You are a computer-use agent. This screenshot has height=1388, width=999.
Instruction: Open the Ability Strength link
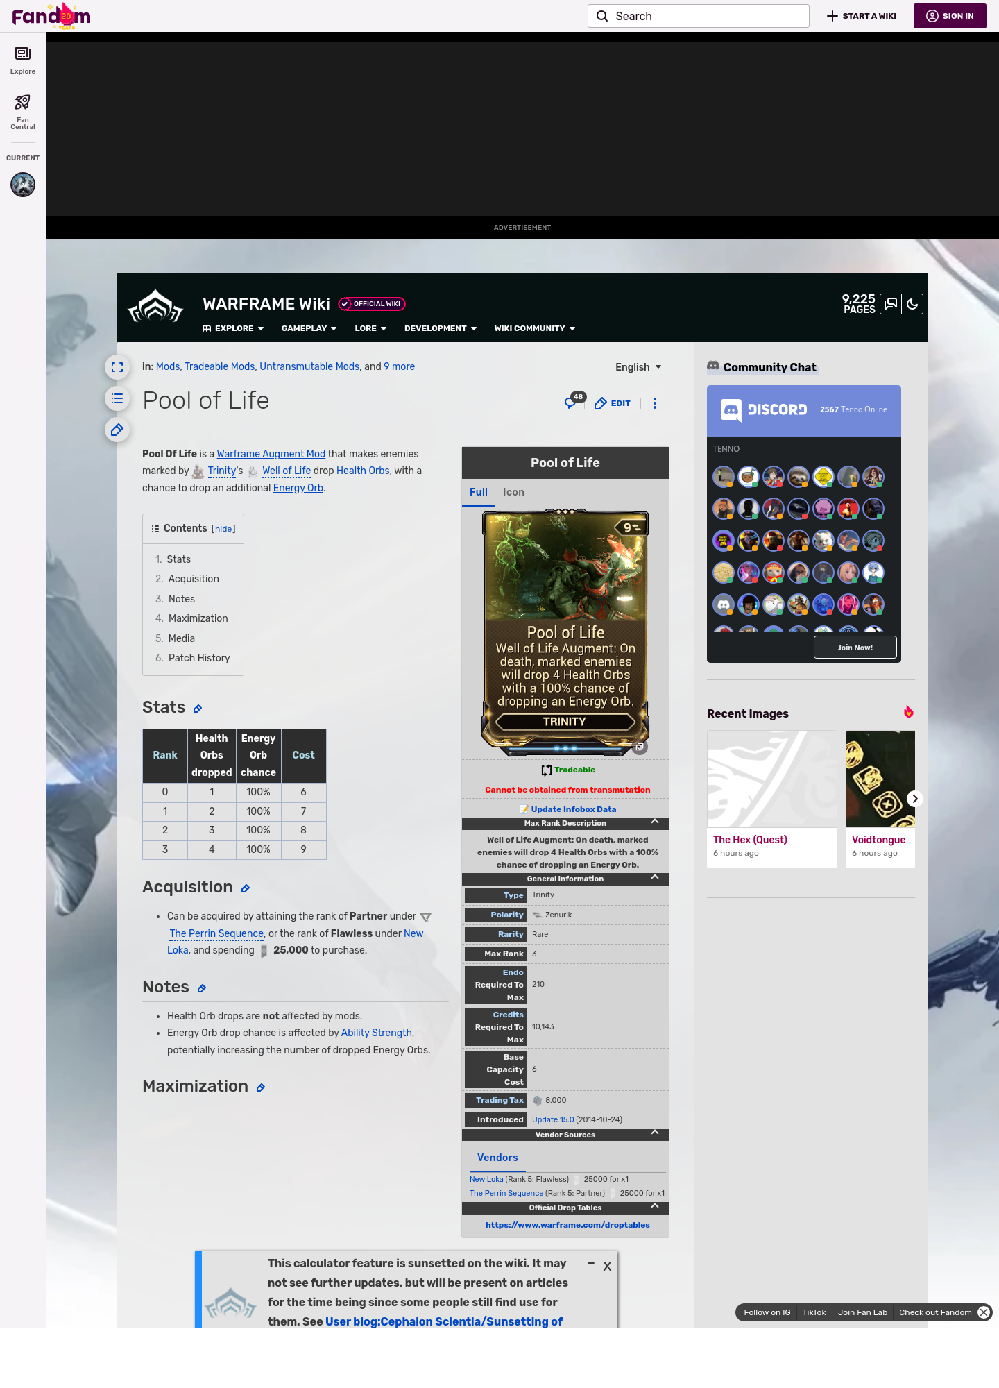(x=377, y=1033)
